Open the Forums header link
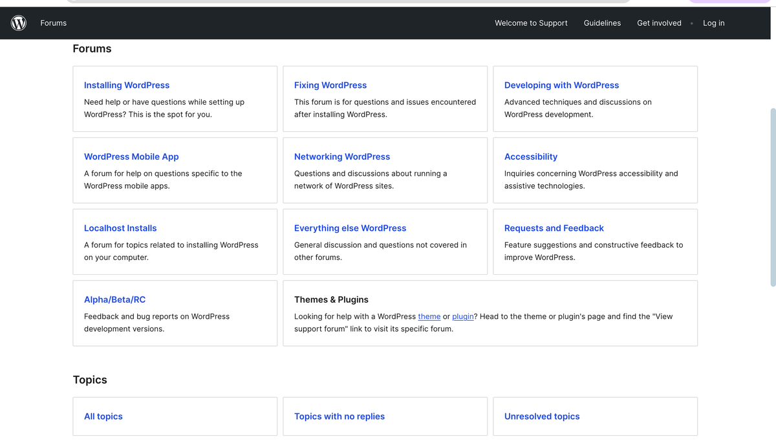776x445 pixels. tap(54, 23)
